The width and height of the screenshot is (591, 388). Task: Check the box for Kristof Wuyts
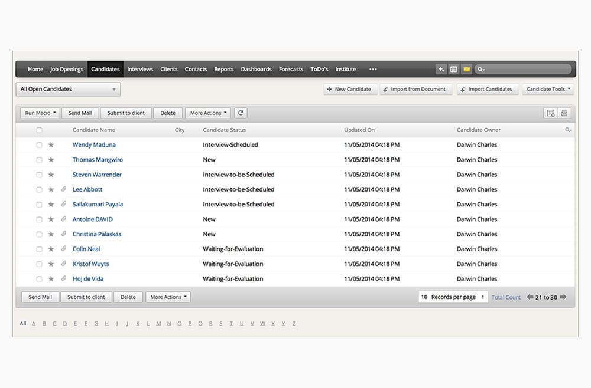(x=39, y=264)
